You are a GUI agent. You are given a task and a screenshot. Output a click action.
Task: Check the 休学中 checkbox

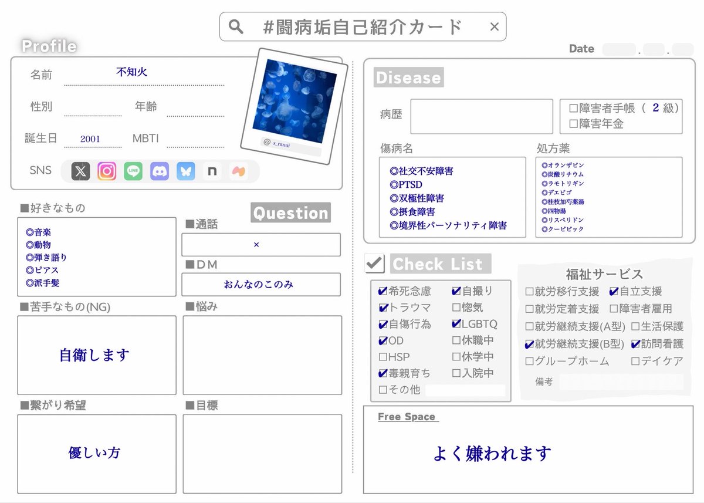pyautogui.click(x=456, y=356)
